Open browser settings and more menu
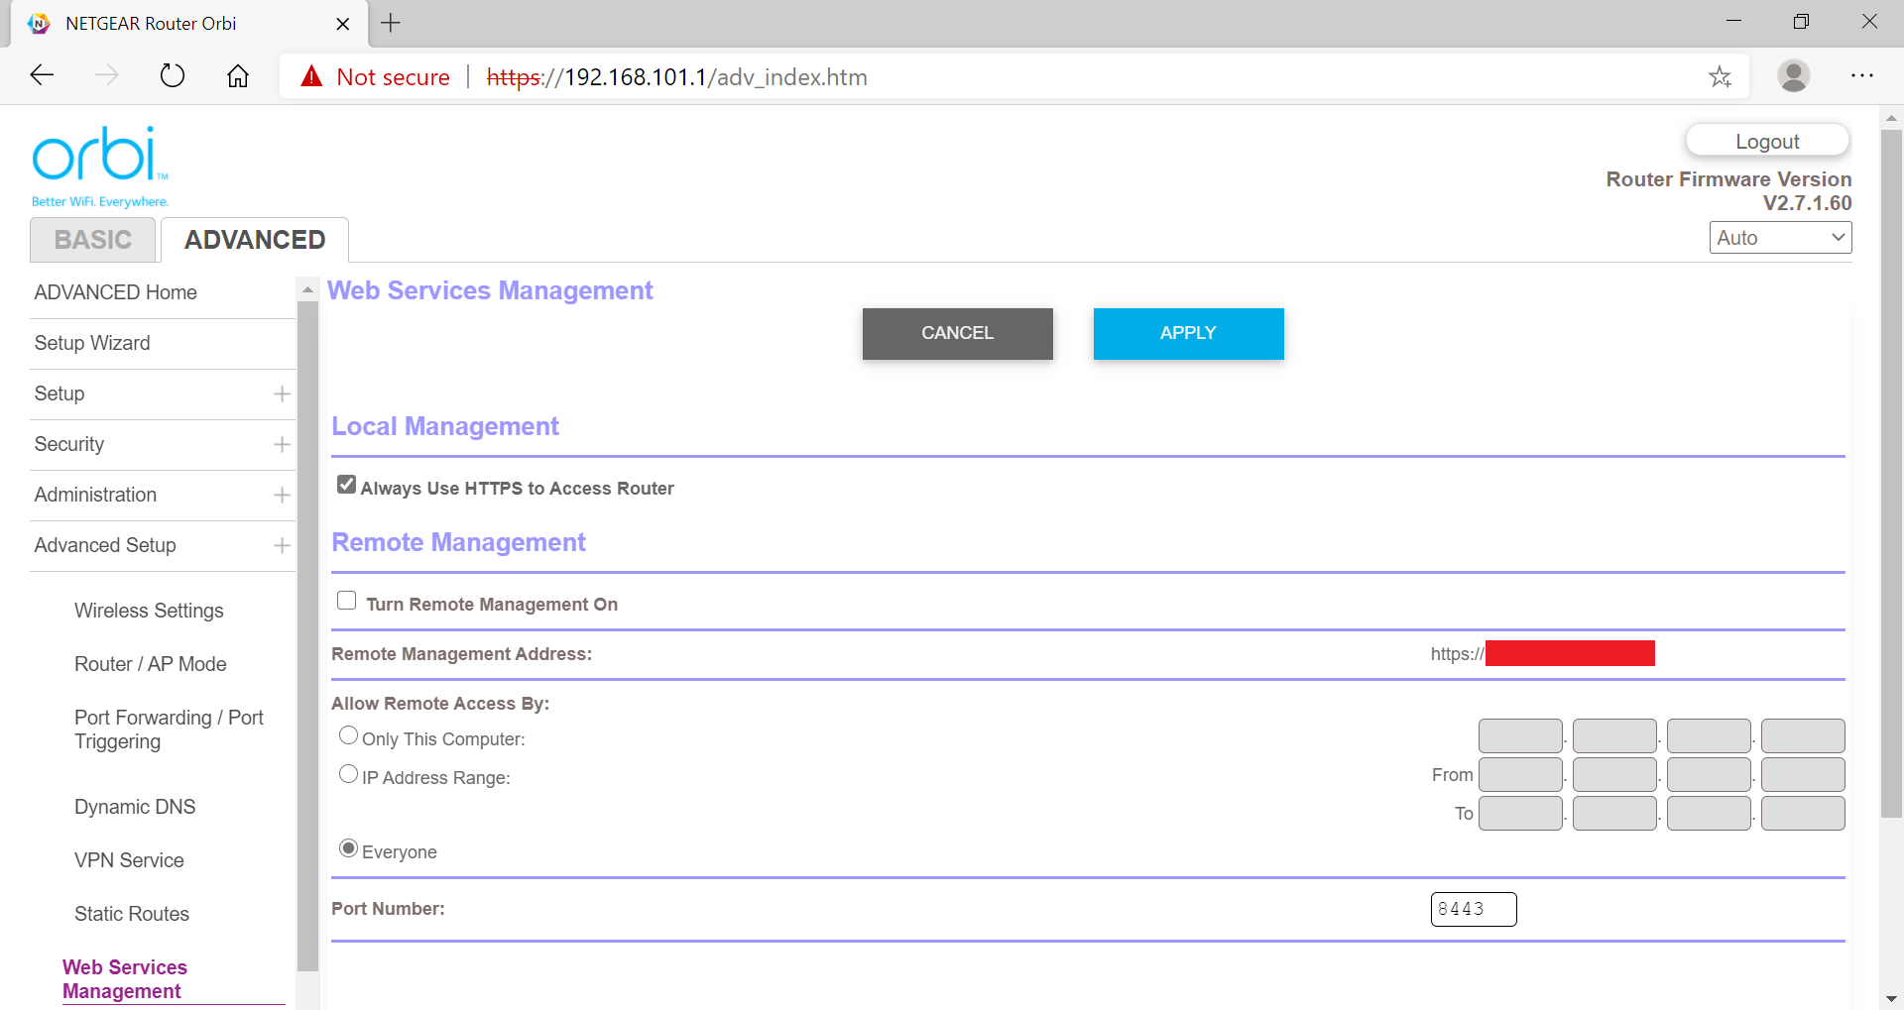Viewport: 1904px width, 1010px height. click(1861, 76)
